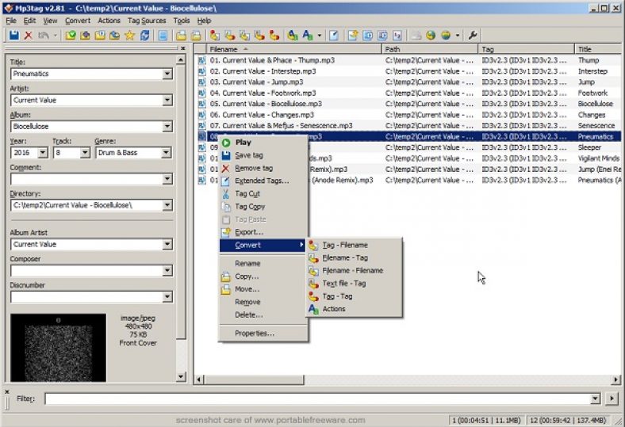Image resolution: width=625 pixels, height=427 pixels.
Task: Click the Filter input field
Action: click(317, 398)
